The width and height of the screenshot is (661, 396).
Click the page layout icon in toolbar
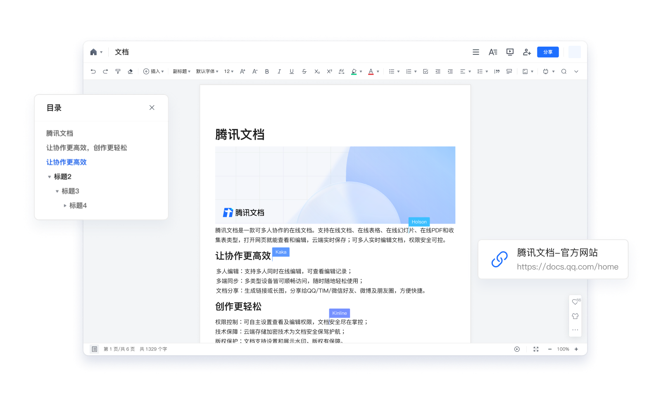(525, 71)
